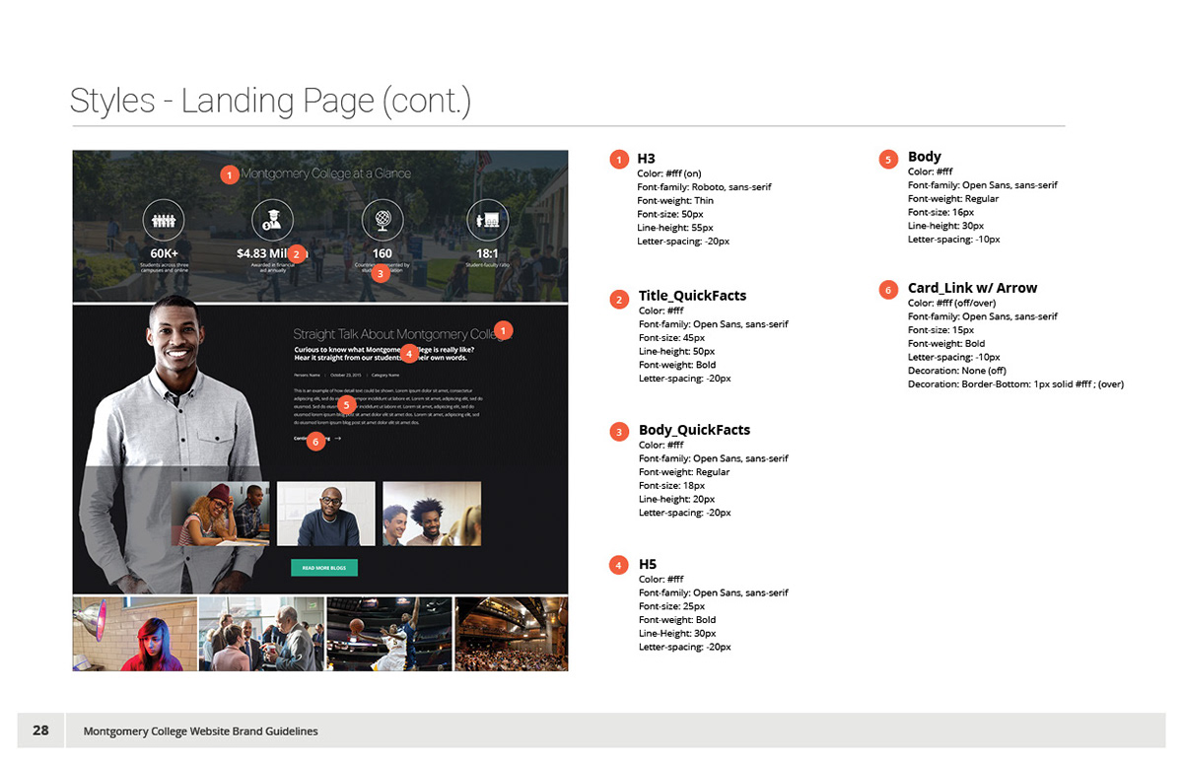Click the 160 countries quick fact number
This screenshot has width=1183, height=765.
click(x=382, y=253)
